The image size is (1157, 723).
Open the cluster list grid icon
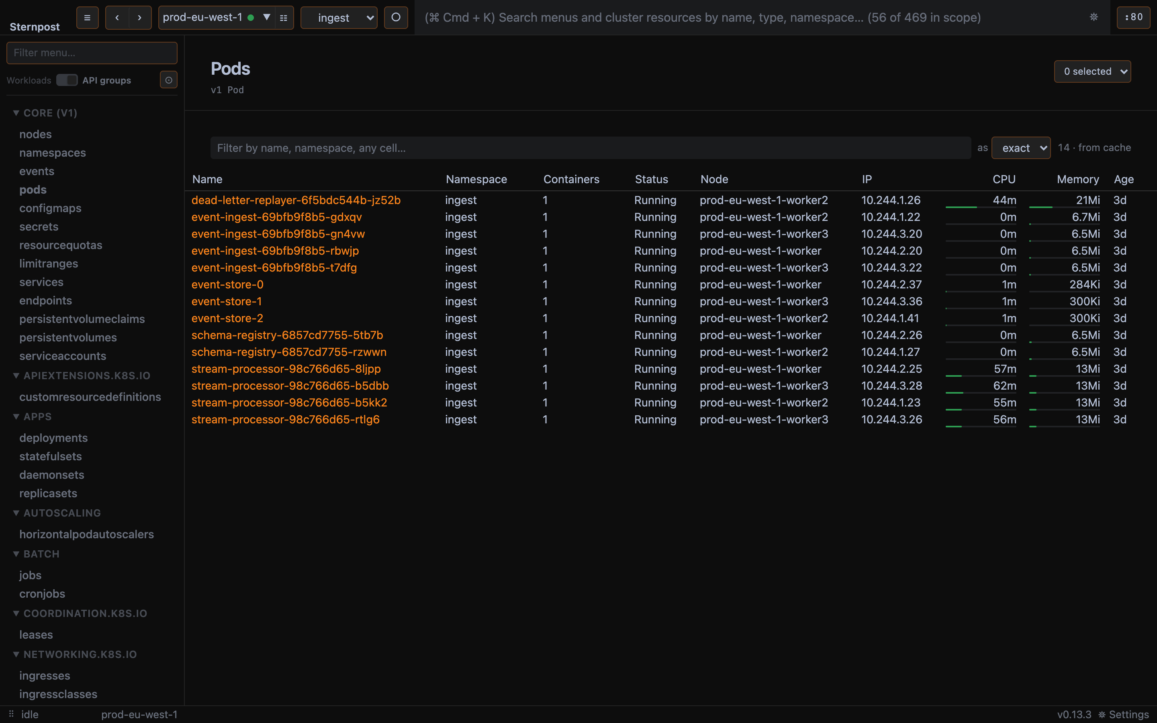(x=284, y=18)
